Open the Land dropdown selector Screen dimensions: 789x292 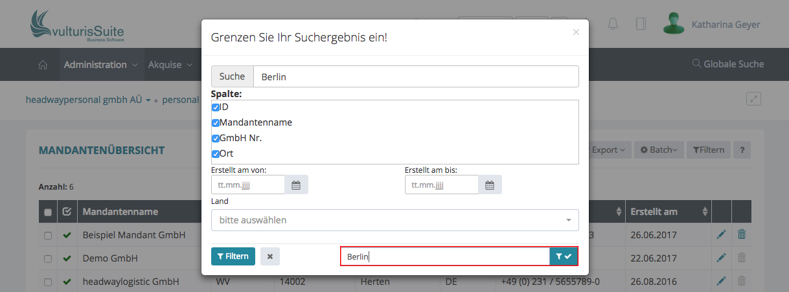point(394,220)
